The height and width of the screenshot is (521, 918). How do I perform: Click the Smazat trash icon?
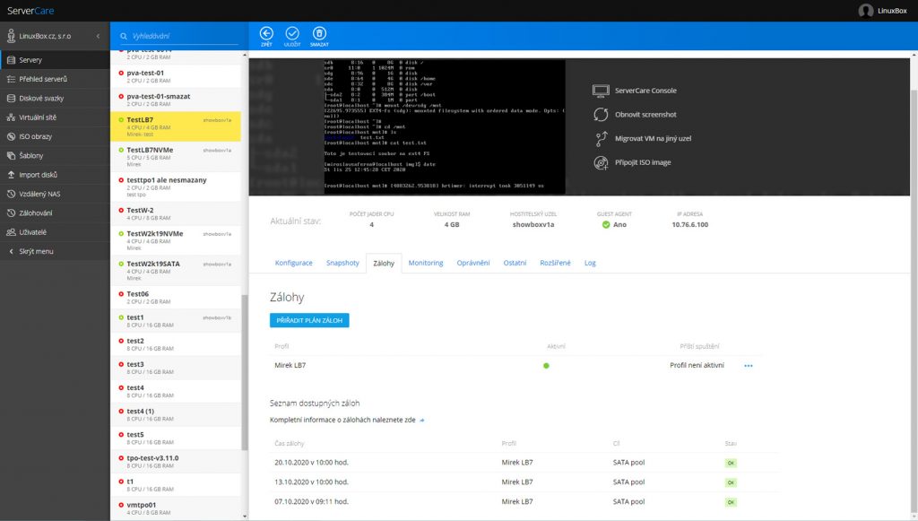click(319, 33)
